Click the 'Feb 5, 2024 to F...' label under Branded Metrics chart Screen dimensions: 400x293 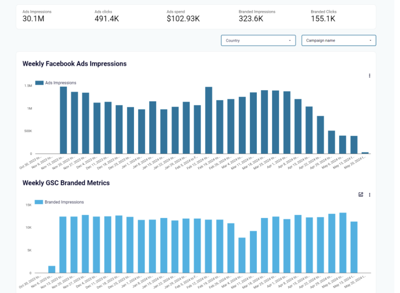[187, 282]
